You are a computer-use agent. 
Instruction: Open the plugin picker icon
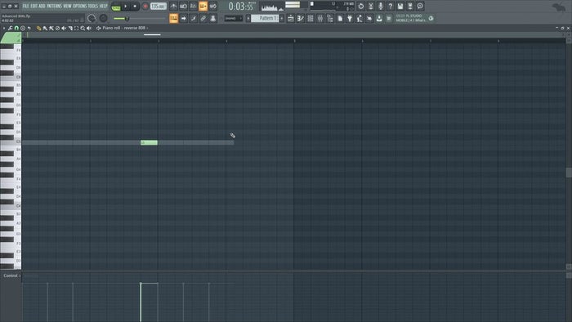point(350,18)
